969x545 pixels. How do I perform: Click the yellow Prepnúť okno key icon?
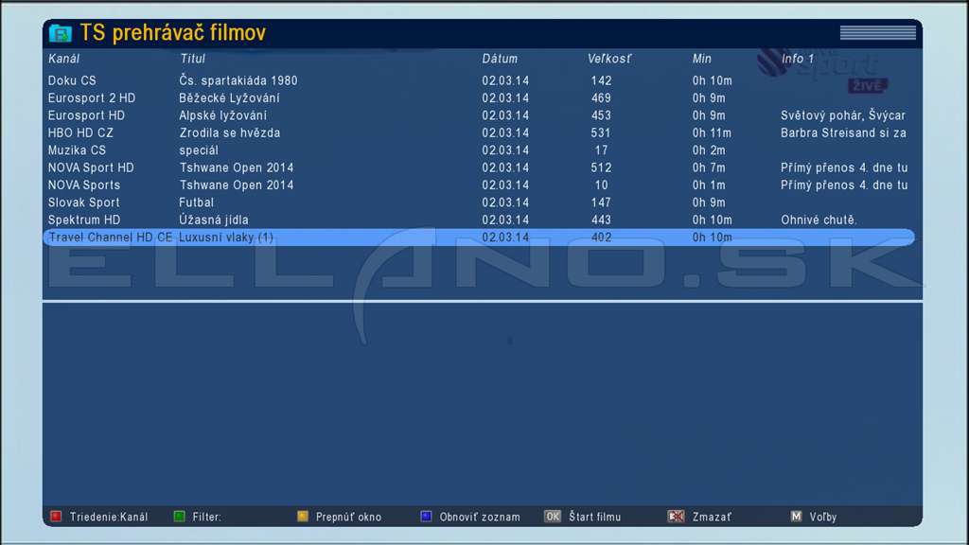[x=302, y=516]
